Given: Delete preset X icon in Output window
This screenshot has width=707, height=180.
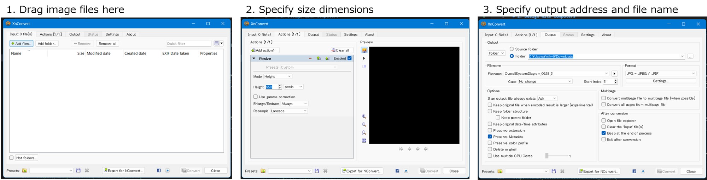Looking at the screenshot, I should coord(562,172).
